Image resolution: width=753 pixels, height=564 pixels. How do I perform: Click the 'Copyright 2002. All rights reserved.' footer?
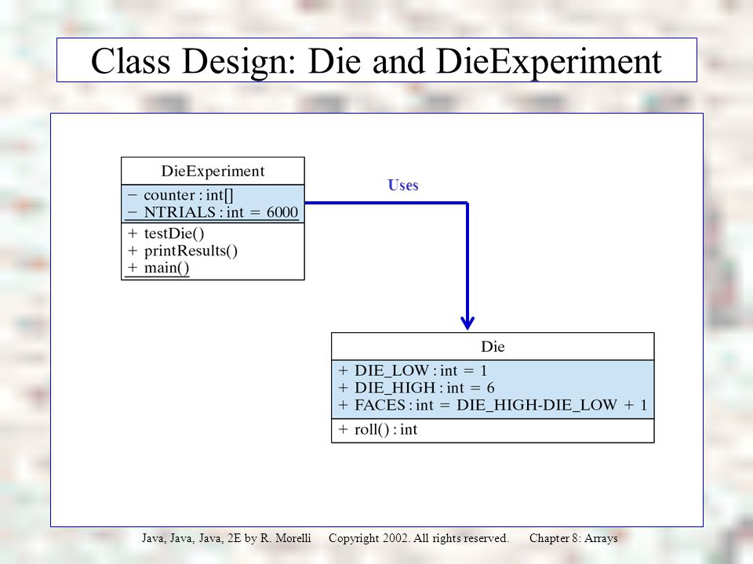pyautogui.click(x=419, y=538)
